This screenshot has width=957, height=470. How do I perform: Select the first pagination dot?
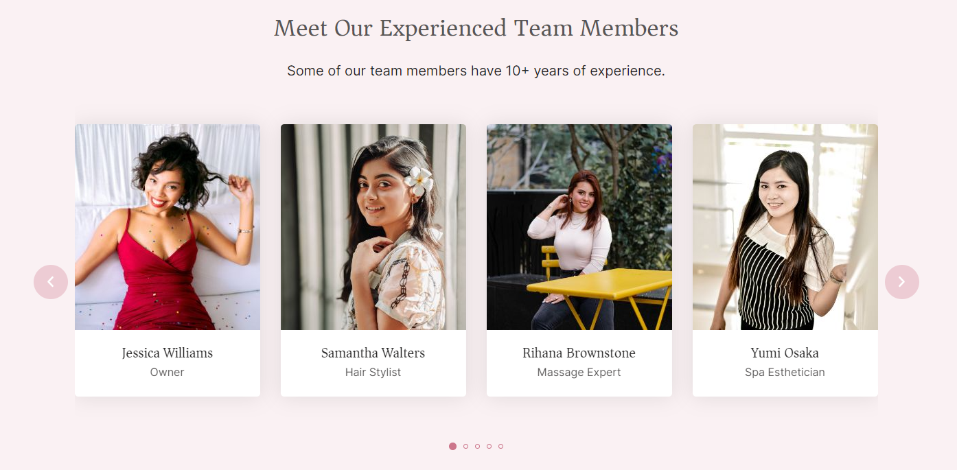(453, 446)
